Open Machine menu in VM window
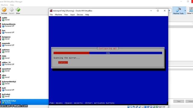 tap(58, 15)
